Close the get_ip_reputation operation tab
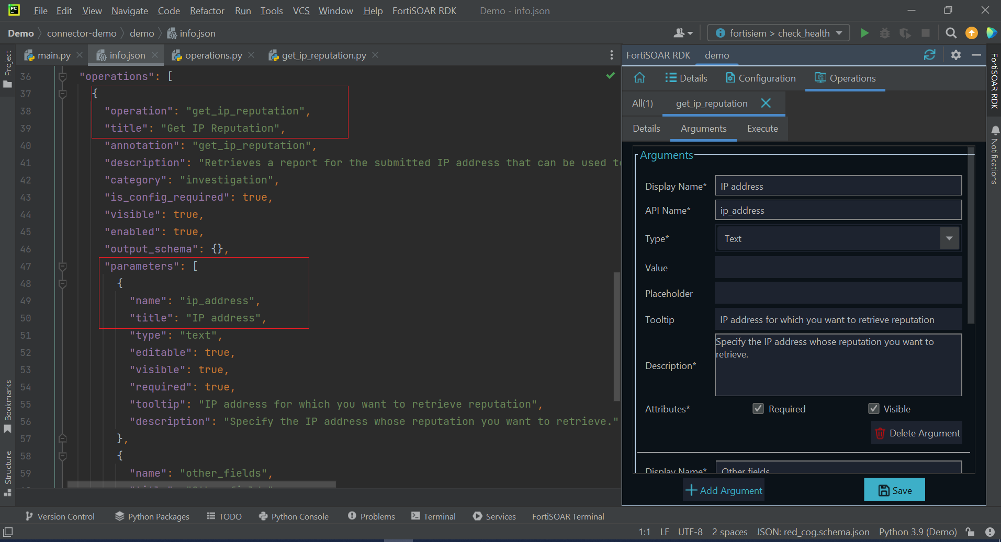 [x=766, y=103]
